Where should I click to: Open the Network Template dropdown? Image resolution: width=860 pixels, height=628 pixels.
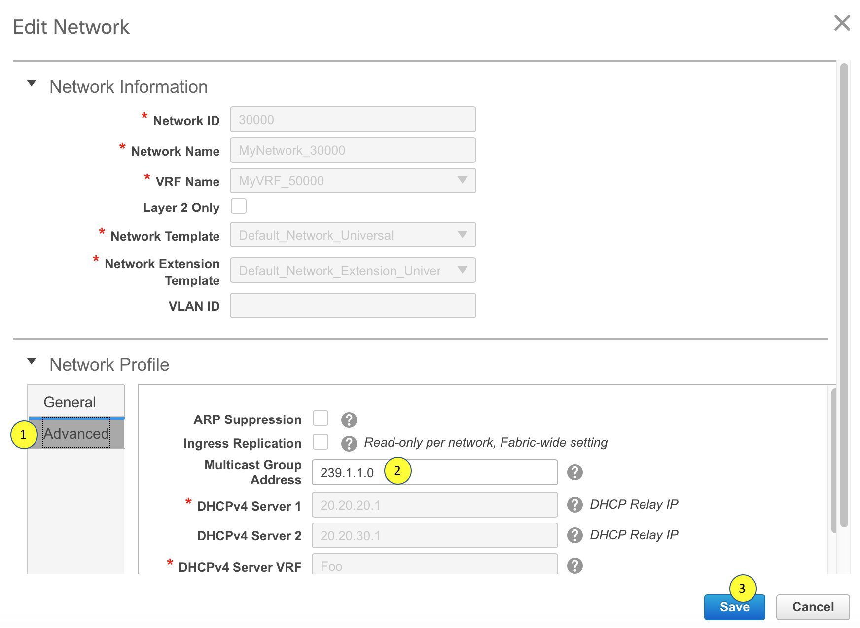pyautogui.click(x=462, y=235)
